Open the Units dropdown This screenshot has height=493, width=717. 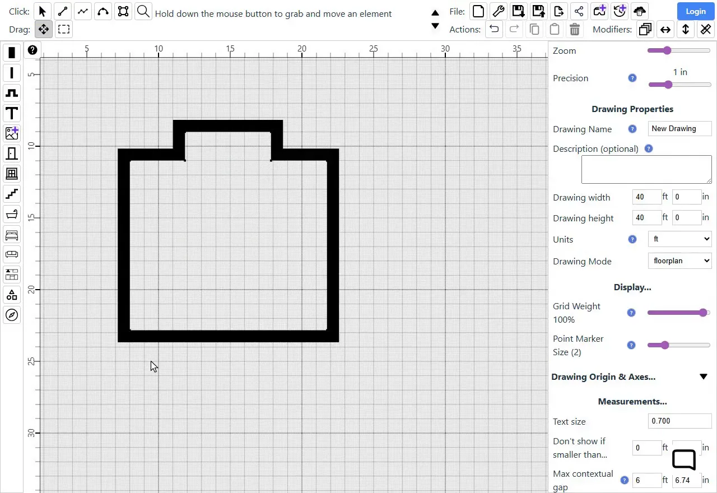[x=680, y=239]
